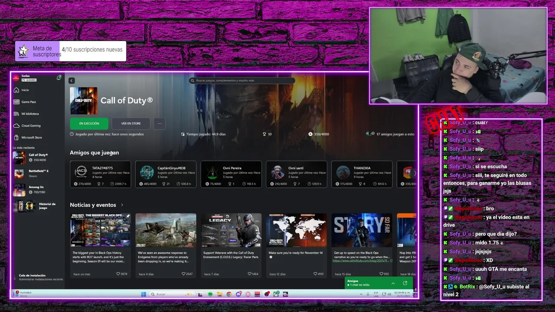This screenshot has height=312, width=555.
Task: Open Spotify from the taskbar
Action: 210,294
